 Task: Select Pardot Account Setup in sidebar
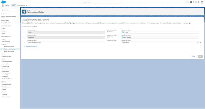click(x=10, y=49)
